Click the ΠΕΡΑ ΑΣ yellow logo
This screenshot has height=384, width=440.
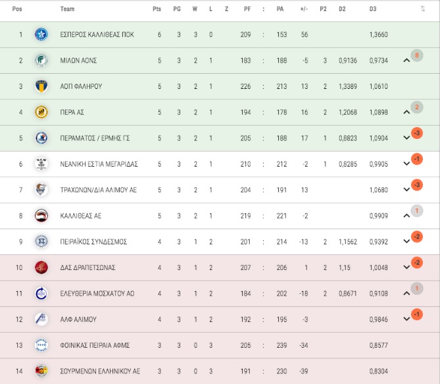pyautogui.click(x=41, y=112)
